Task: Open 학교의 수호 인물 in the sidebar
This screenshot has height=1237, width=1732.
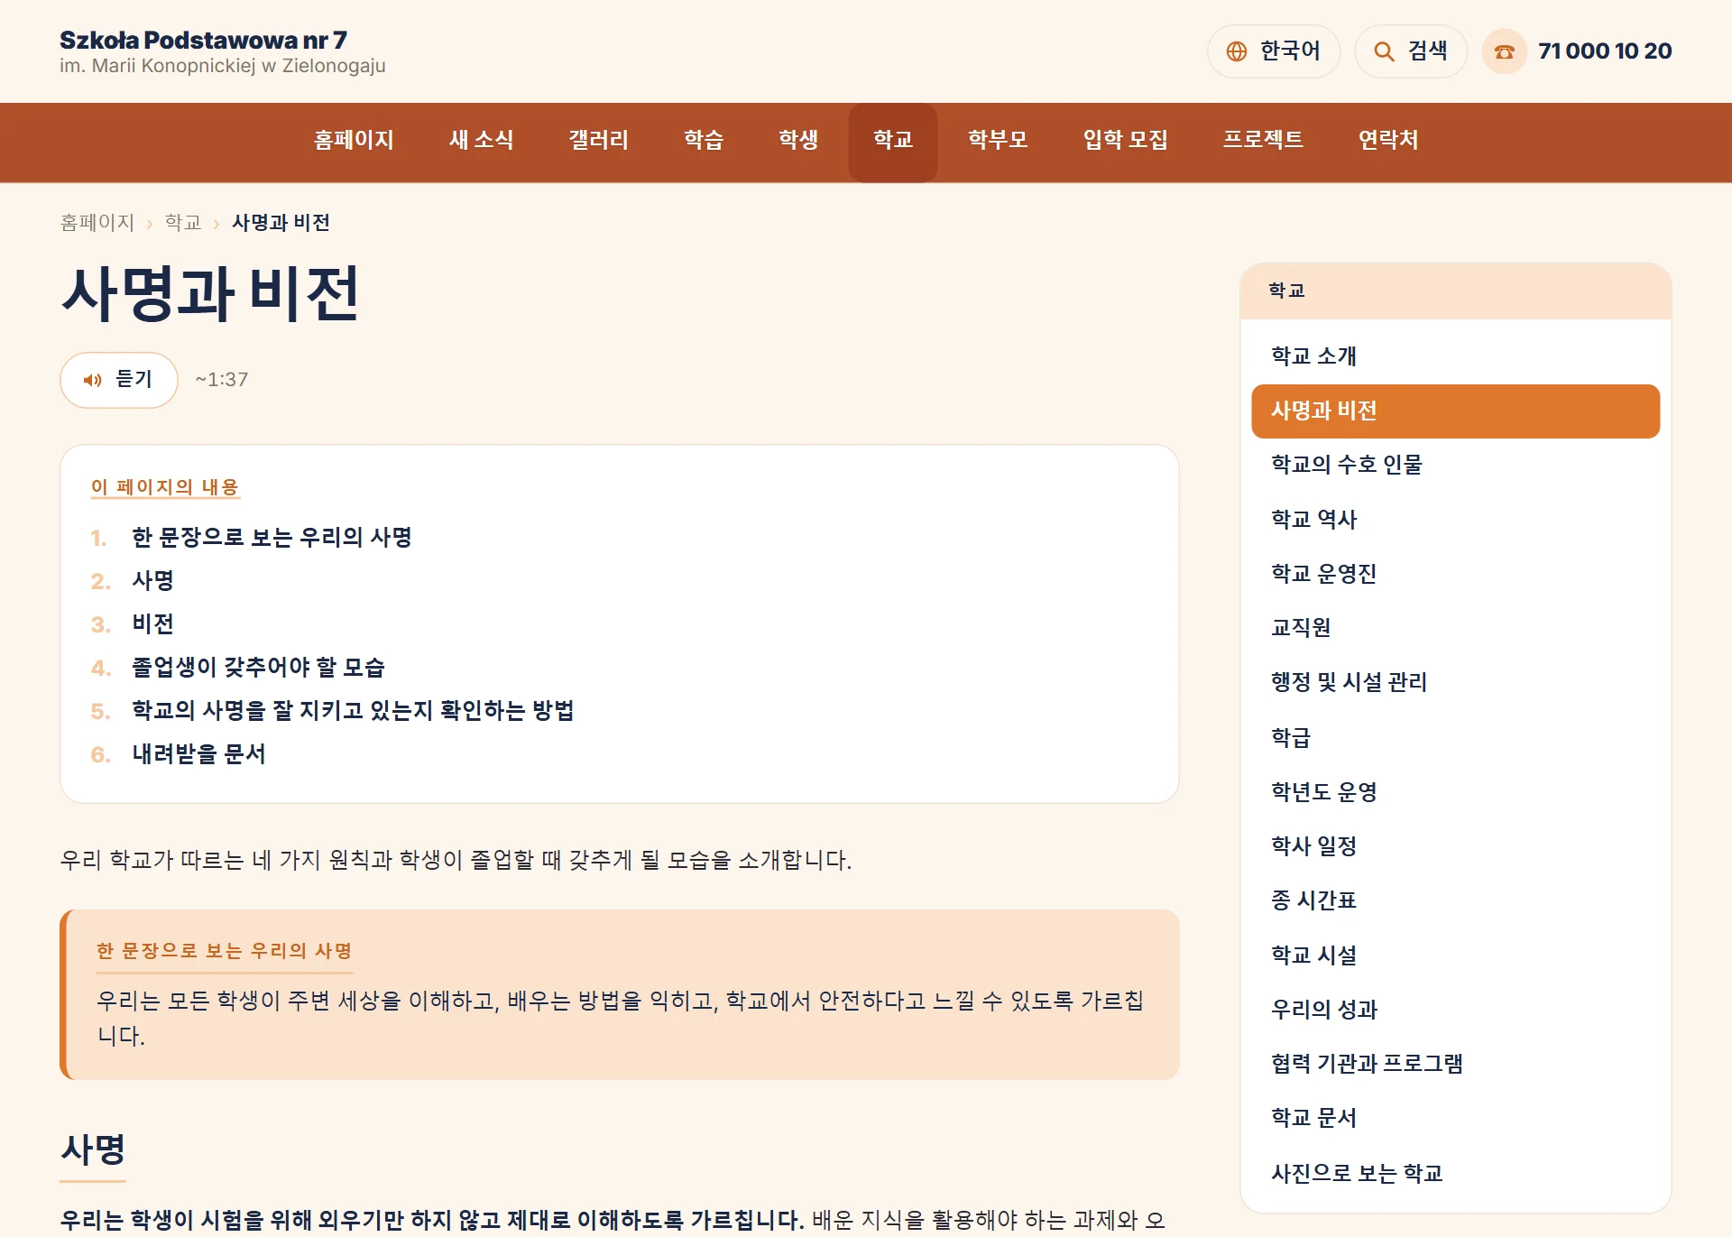Action: tap(1455, 465)
